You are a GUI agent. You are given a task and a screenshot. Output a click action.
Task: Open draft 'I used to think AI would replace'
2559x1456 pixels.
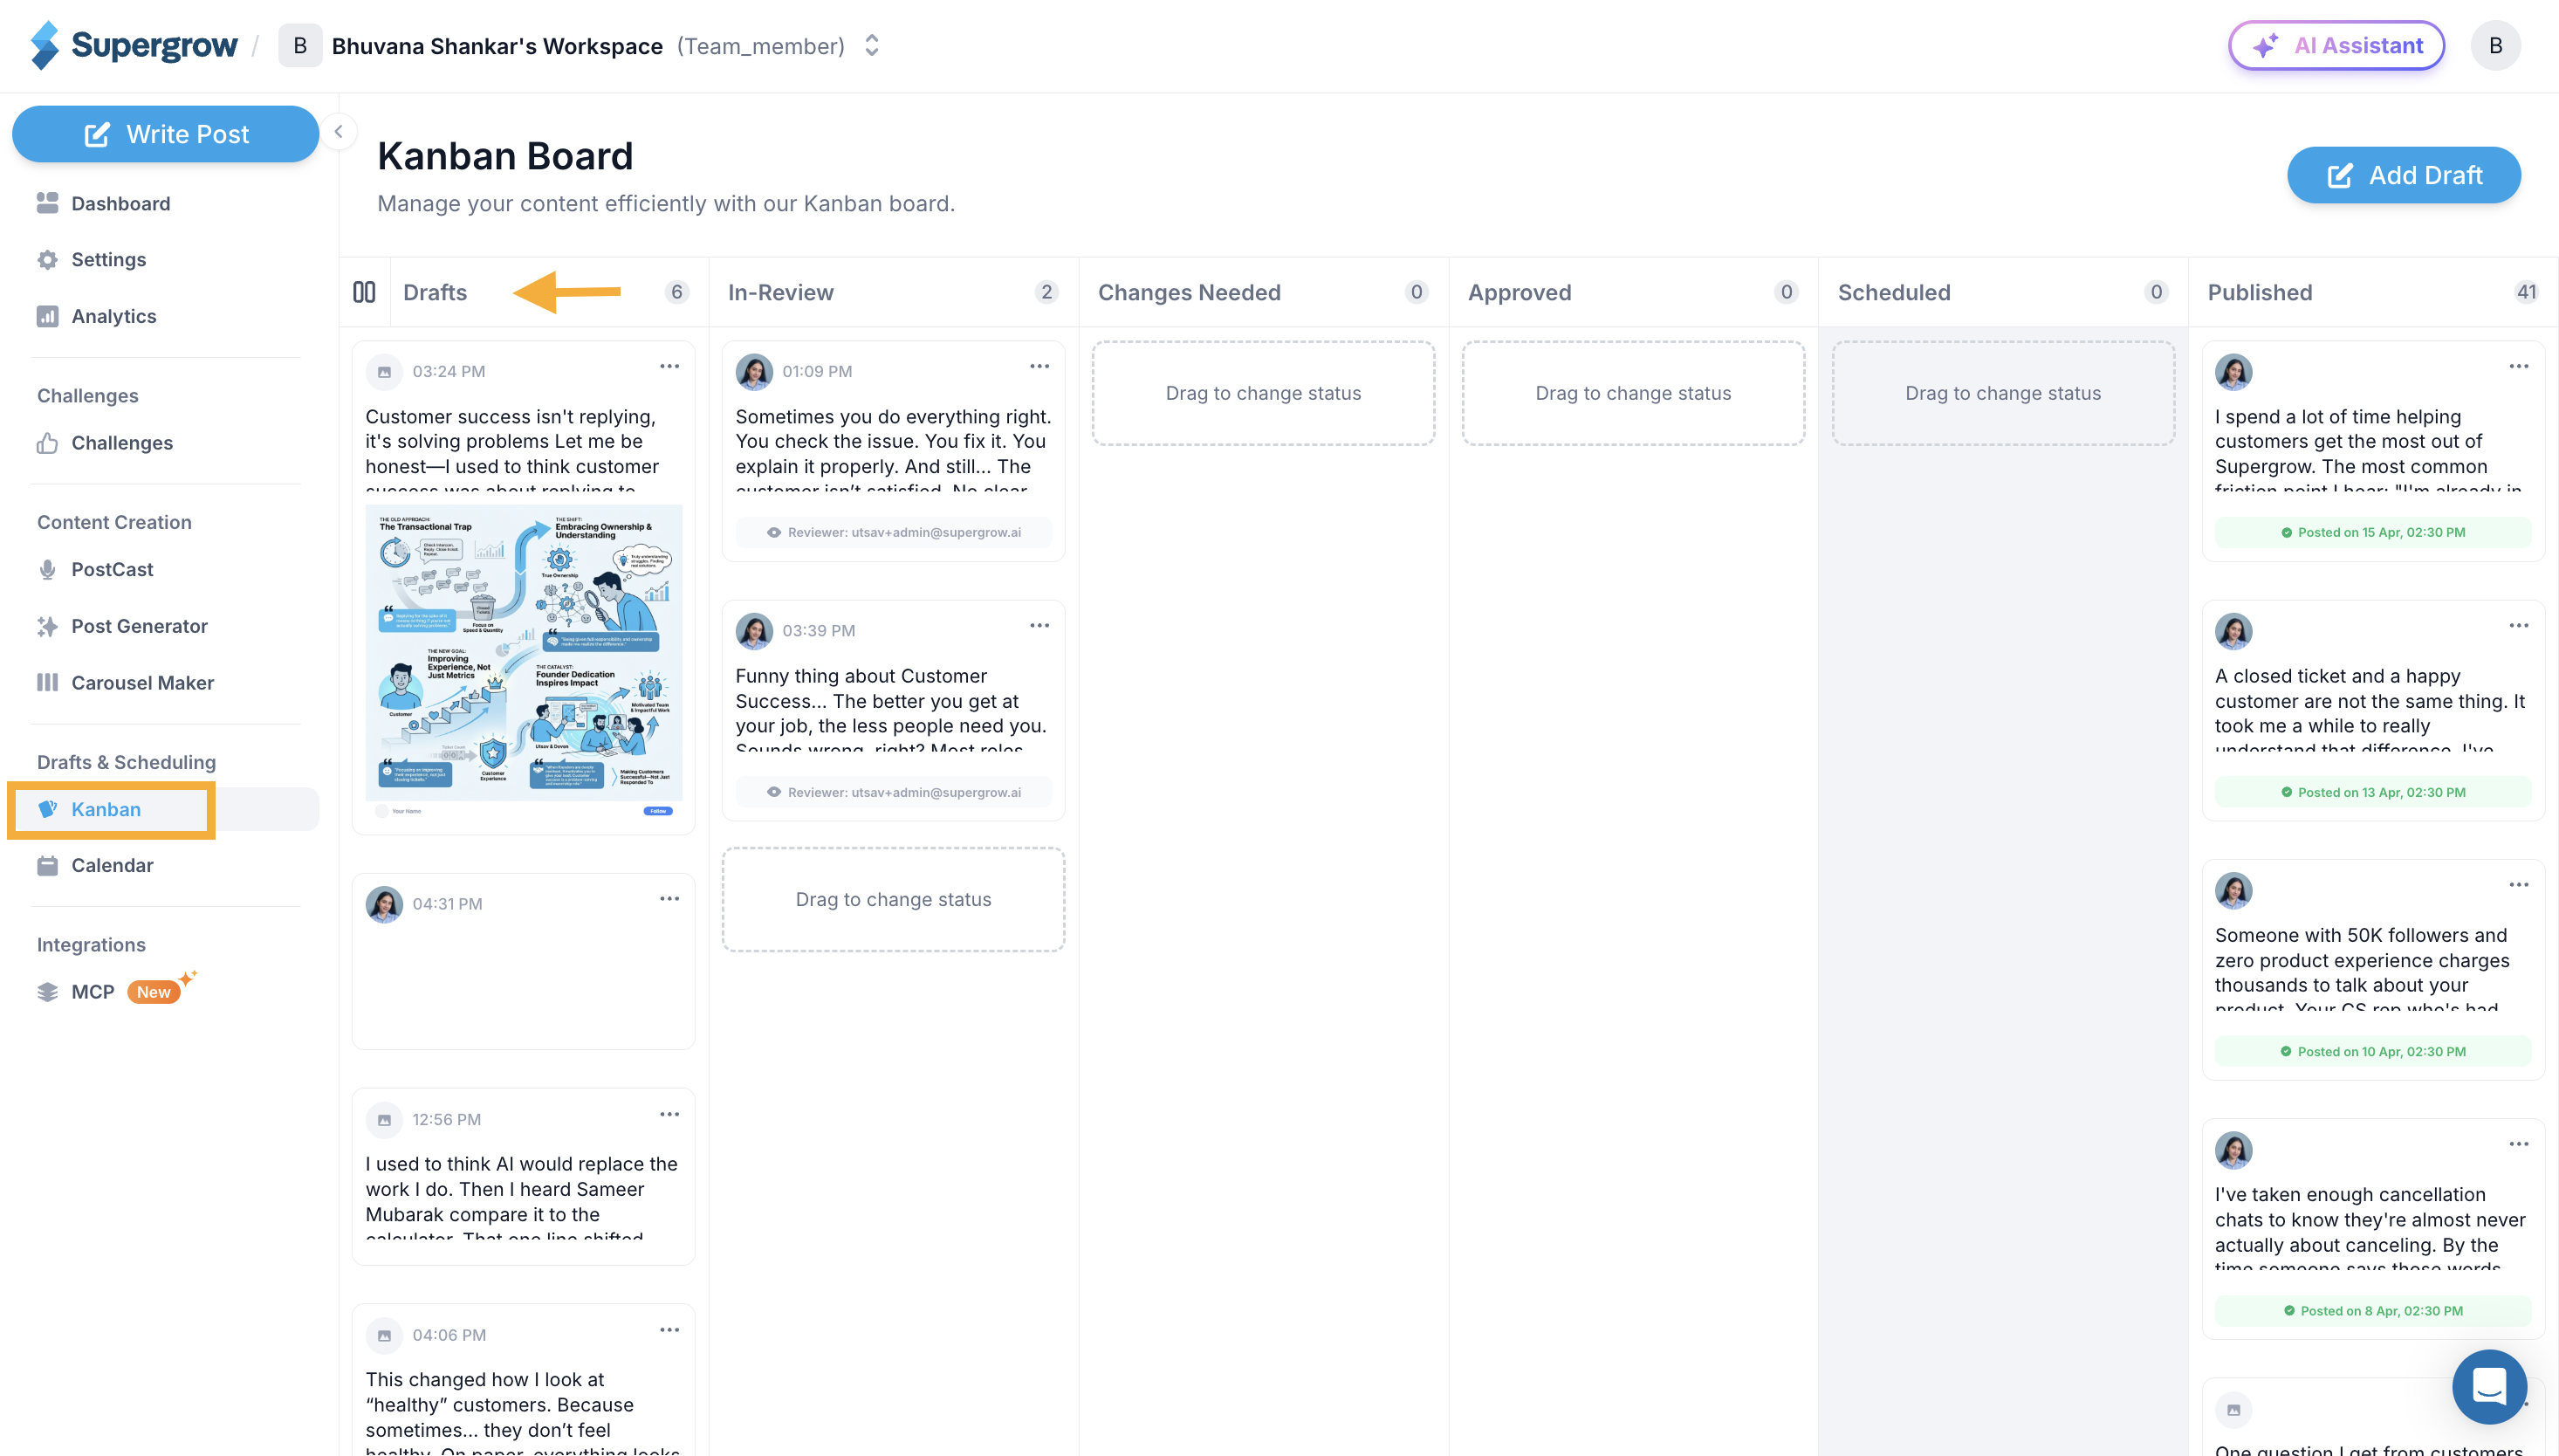(523, 1177)
